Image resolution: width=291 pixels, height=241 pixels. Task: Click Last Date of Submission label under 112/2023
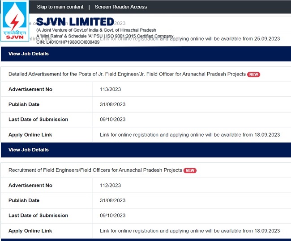(38, 216)
